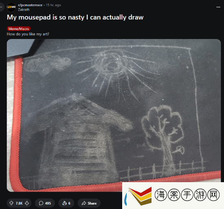
Task: Open the 495 comments button
Action: tap(45, 203)
